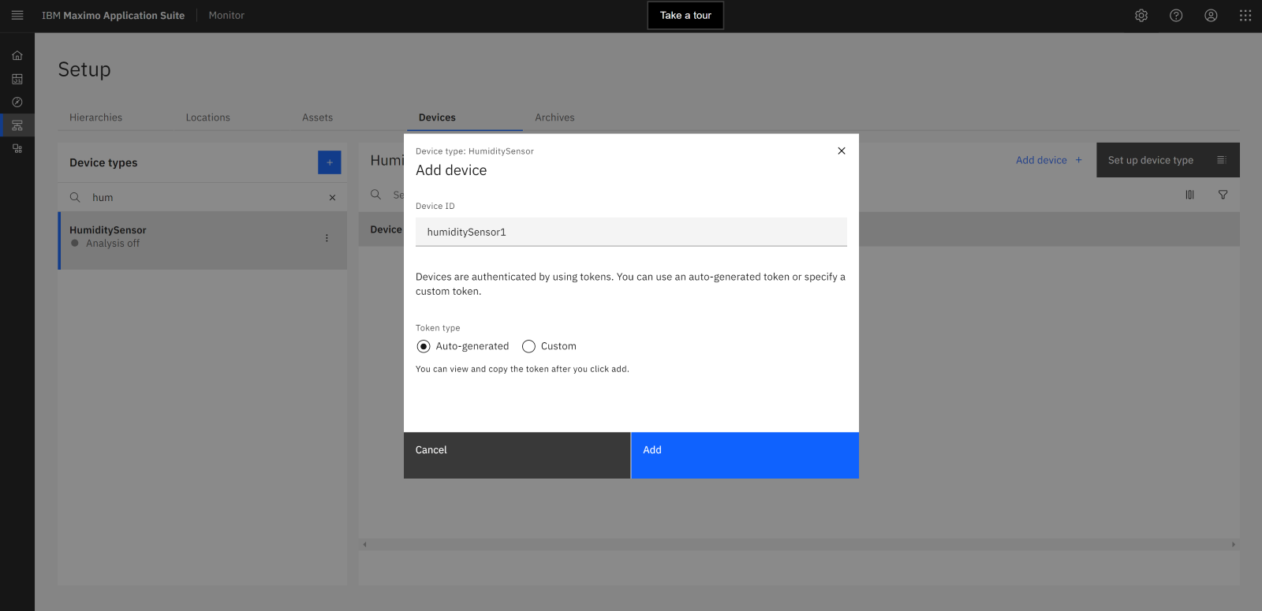Open the column settings icon
1262x611 pixels.
coord(1189,195)
